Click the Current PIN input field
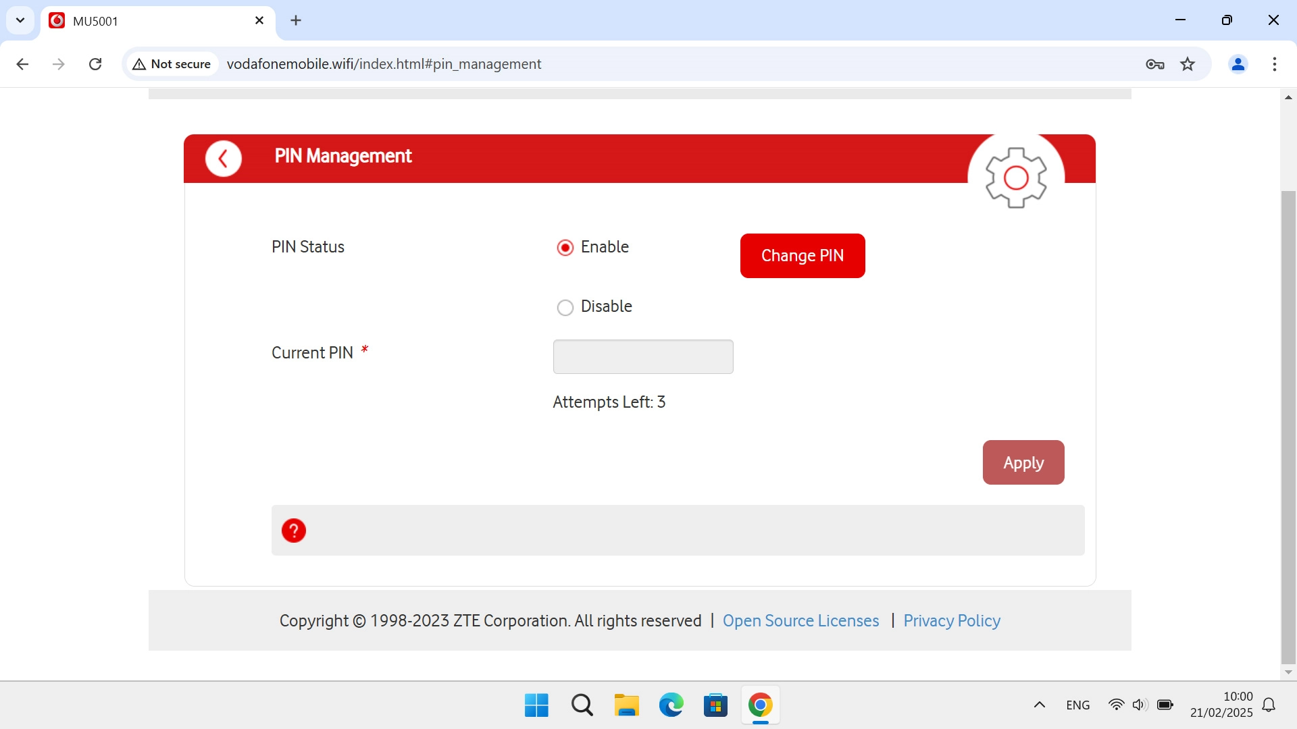Image resolution: width=1297 pixels, height=729 pixels. (643, 356)
